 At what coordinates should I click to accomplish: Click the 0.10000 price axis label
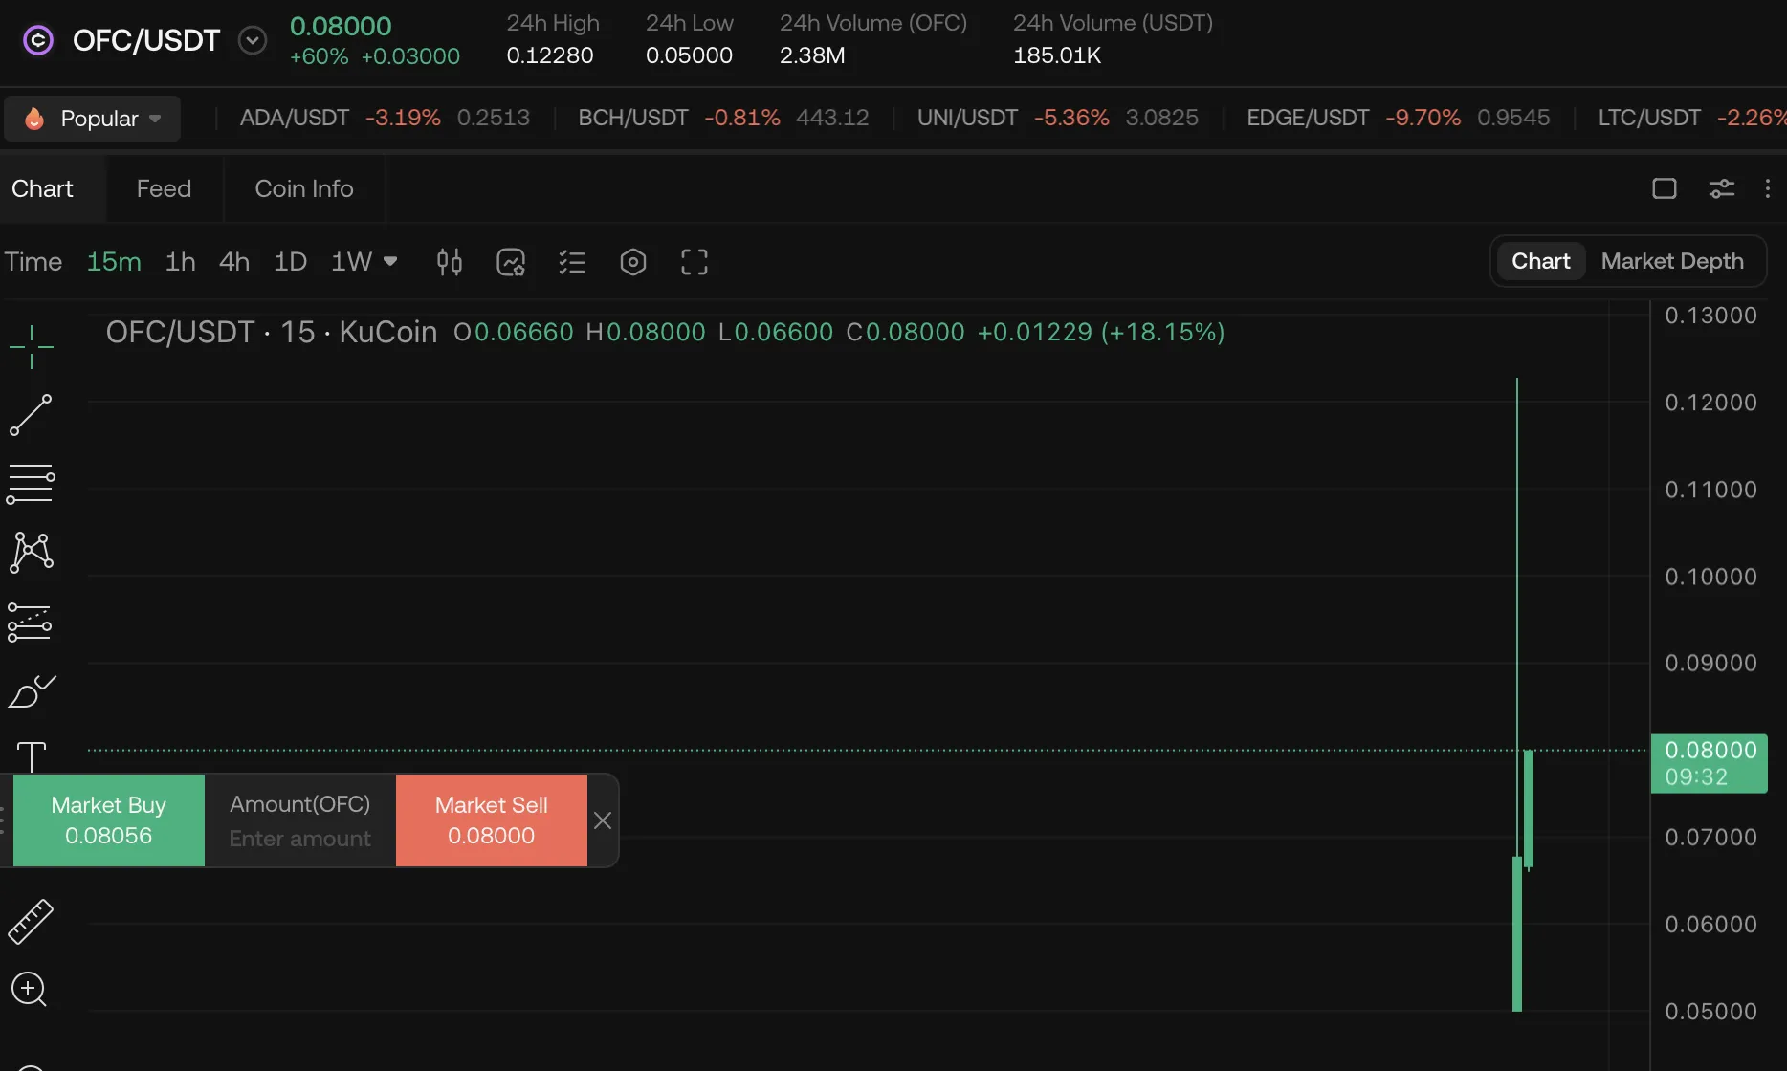(1710, 577)
